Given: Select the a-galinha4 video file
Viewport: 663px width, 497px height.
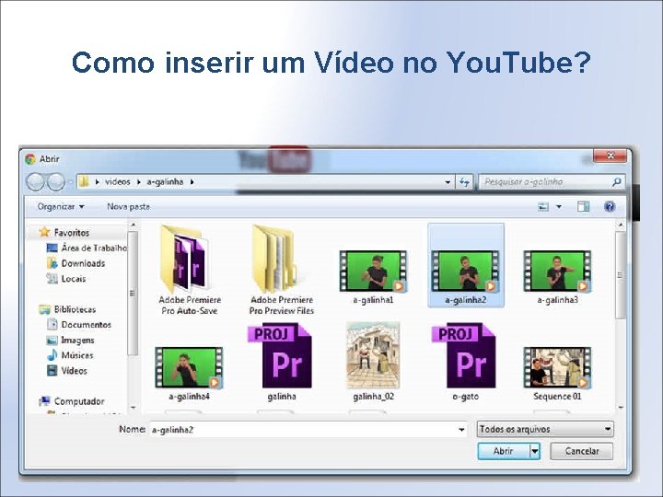Looking at the screenshot, I should (x=189, y=373).
